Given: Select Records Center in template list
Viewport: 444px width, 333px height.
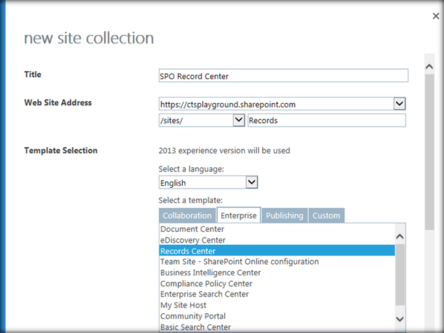Looking at the screenshot, I should coord(188,251).
